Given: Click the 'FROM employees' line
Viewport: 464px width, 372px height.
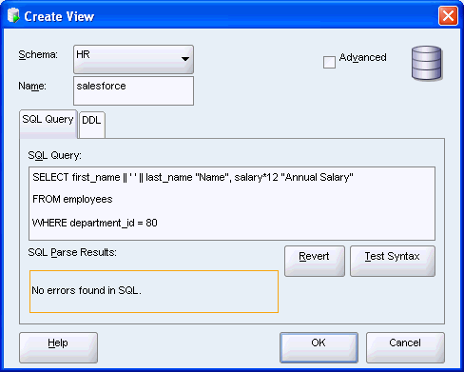Looking at the screenshot, I should (x=72, y=199).
